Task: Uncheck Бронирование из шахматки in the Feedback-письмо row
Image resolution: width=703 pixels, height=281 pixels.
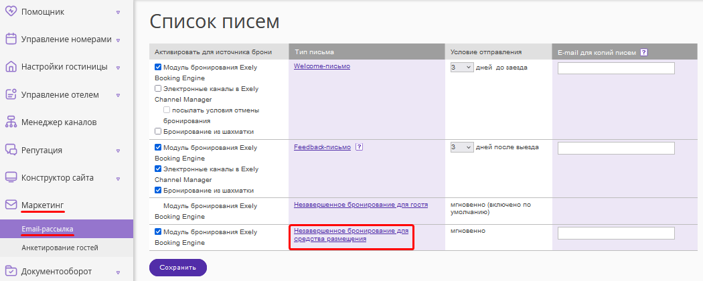Action: (158, 190)
